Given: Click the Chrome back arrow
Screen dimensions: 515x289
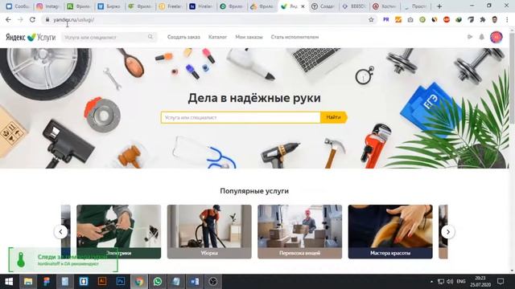Looking at the screenshot, I should (x=8, y=19).
